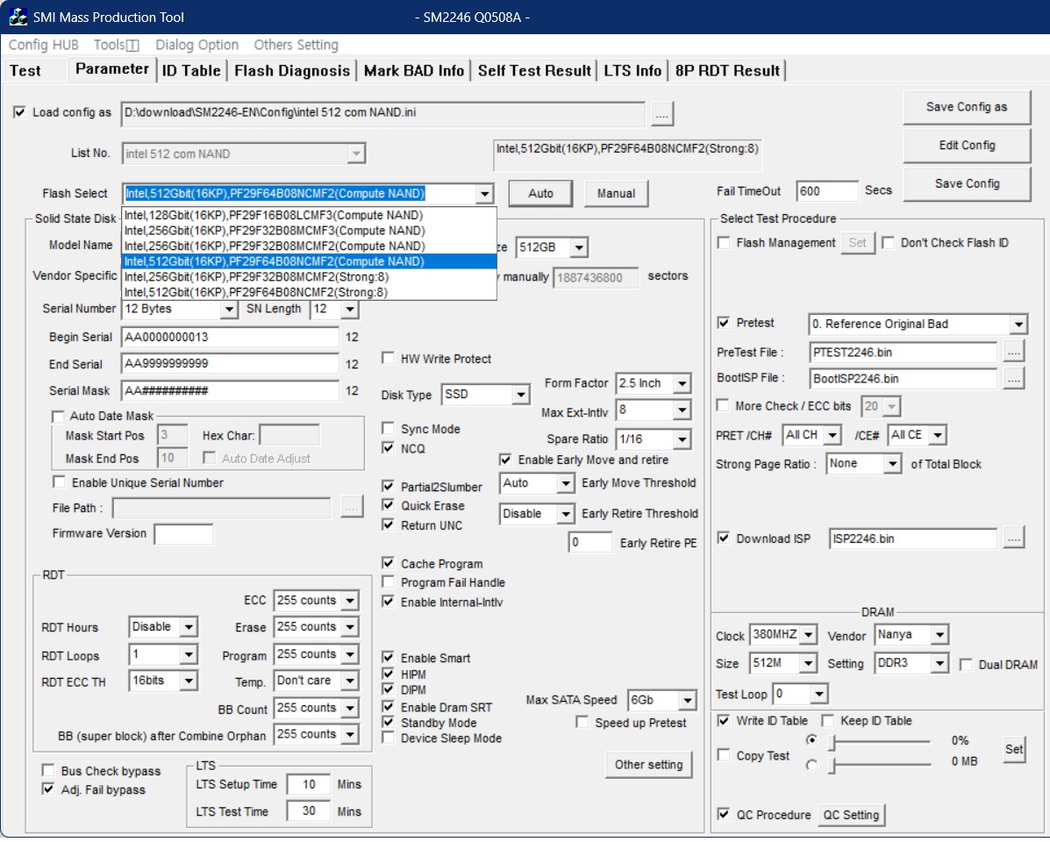The height and width of the screenshot is (842, 1050).
Task: Click the Copy Test Set button
Action: pos(1013,750)
